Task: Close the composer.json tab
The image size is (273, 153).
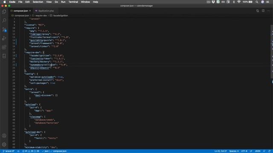Action: [30, 11]
